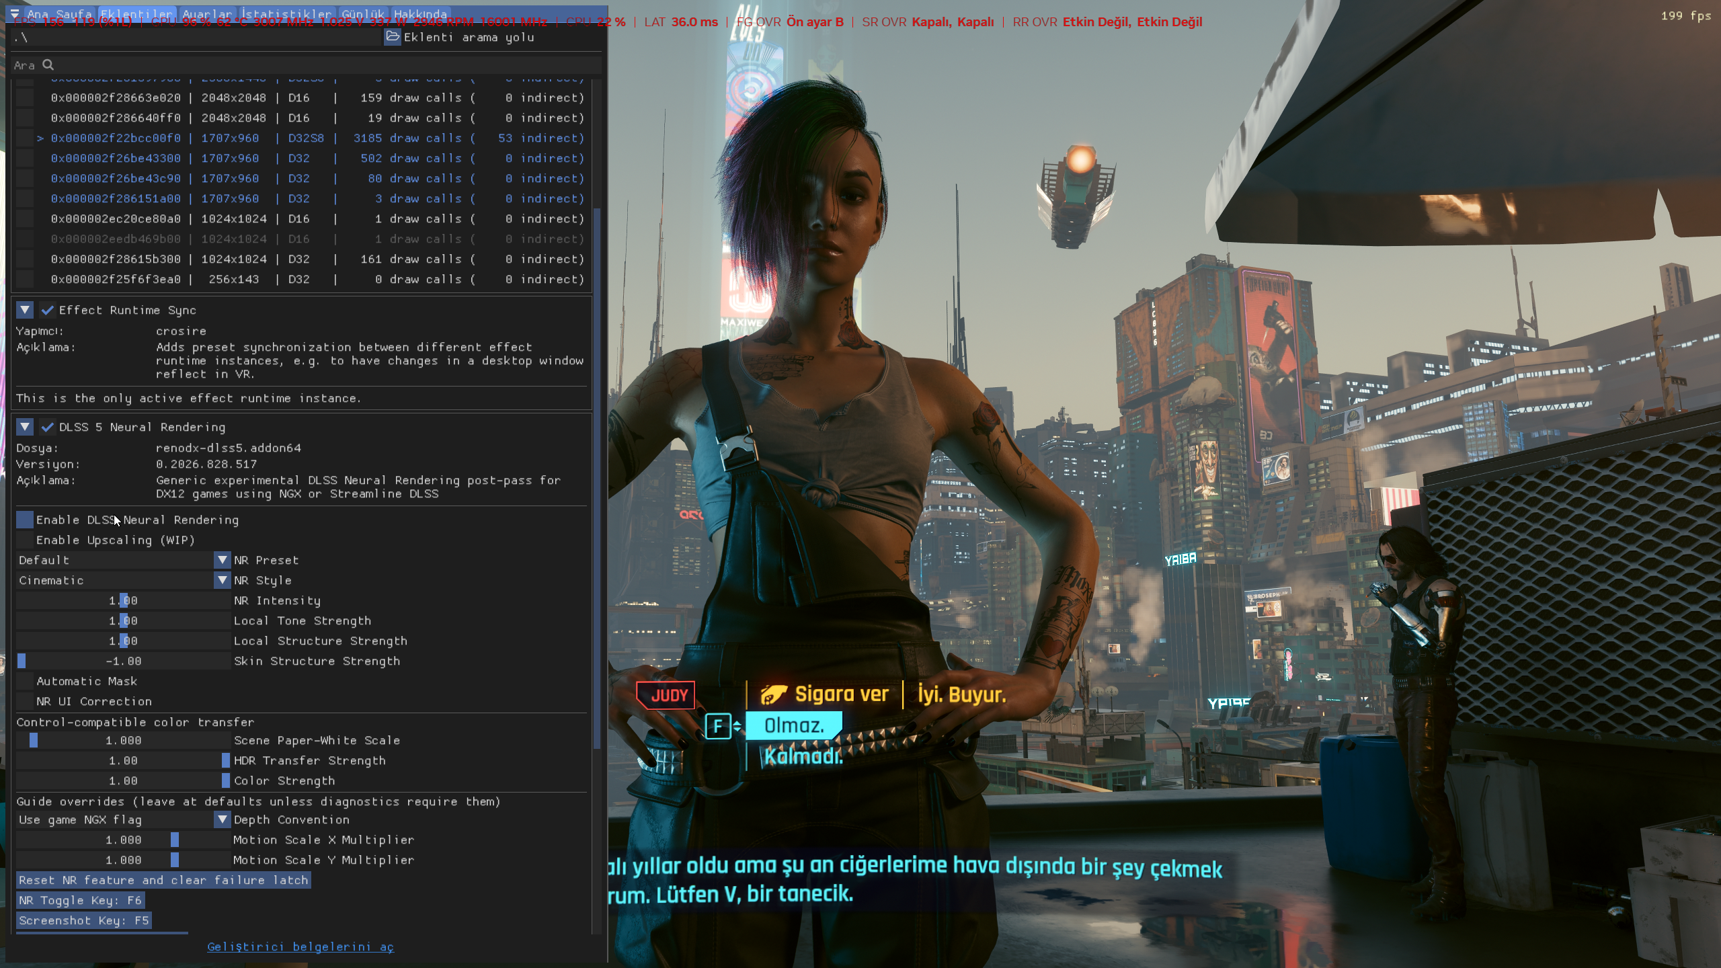The image size is (1721, 968).
Task: Open the Eklentiler tab
Action: click(137, 14)
